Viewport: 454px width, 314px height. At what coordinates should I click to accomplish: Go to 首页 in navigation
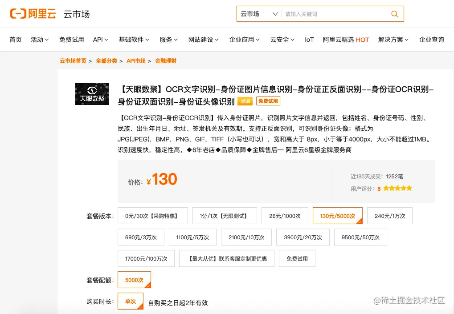16,40
